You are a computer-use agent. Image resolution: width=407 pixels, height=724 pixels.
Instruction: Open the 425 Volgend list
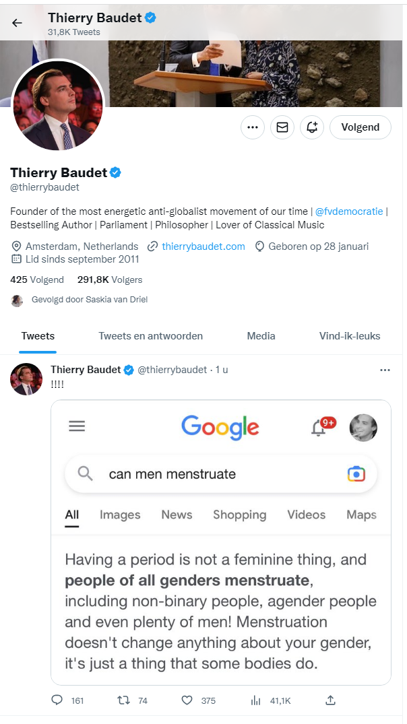coord(37,279)
